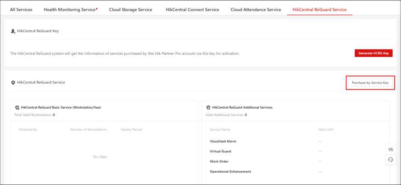Click the Operational Enhancement service row

pos(230,171)
